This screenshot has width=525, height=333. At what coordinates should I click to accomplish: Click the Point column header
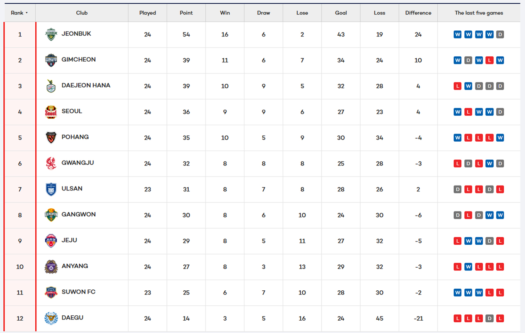pyautogui.click(x=186, y=13)
